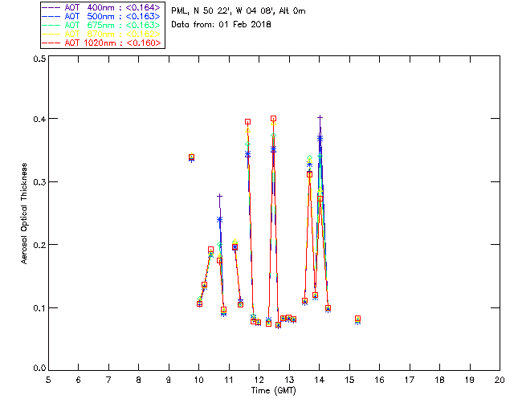This screenshot has width=514, height=411.
Task: Click the isolated data point near 15:15 GMT
Action: tap(357, 319)
